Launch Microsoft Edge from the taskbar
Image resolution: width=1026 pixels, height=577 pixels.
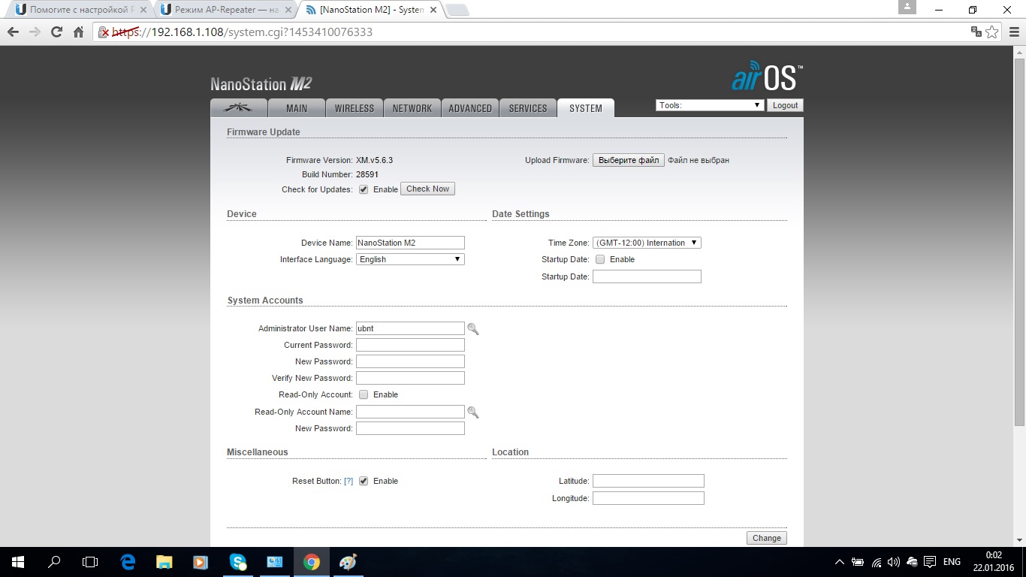click(128, 562)
